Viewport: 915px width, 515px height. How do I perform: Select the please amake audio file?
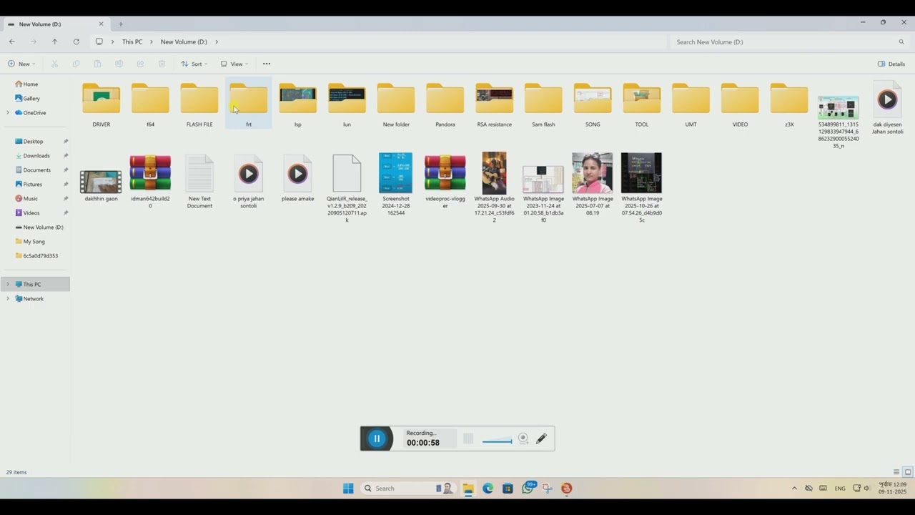[297, 179]
